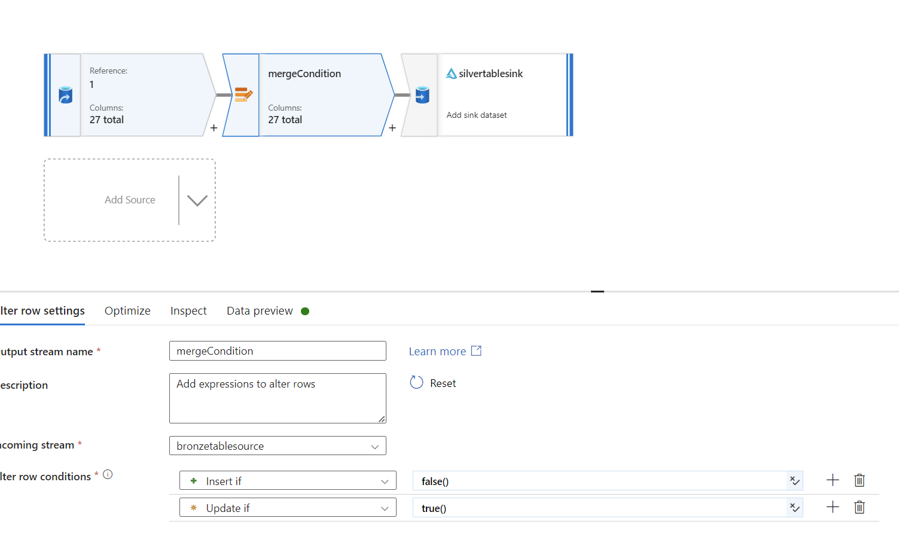Click the source node database icon
The height and width of the screenshot is (558, 899).
click(x=65, y=95)
